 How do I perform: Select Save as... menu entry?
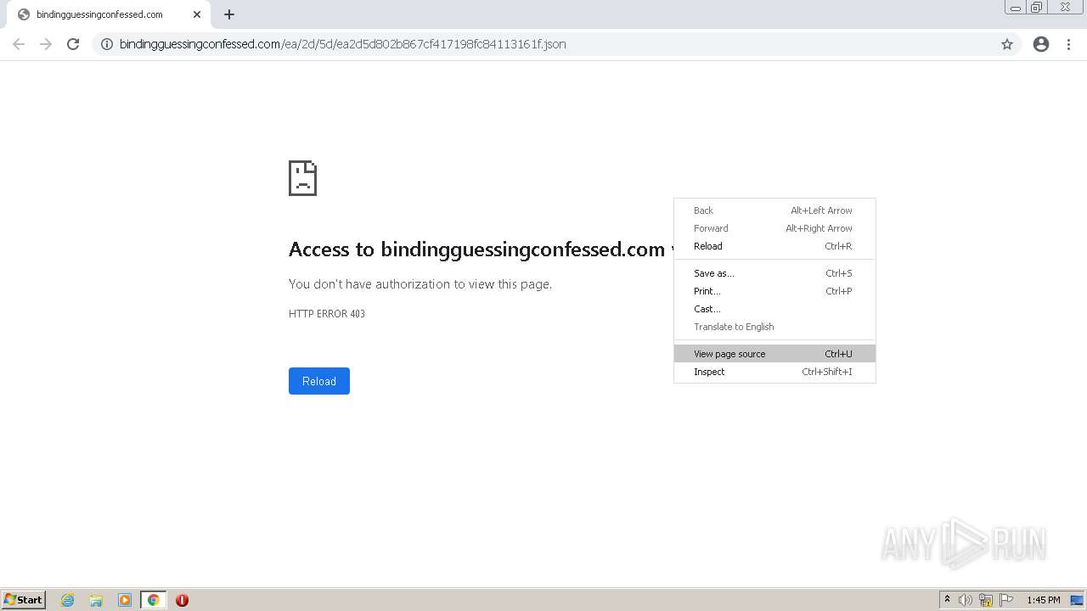point(774,273)
